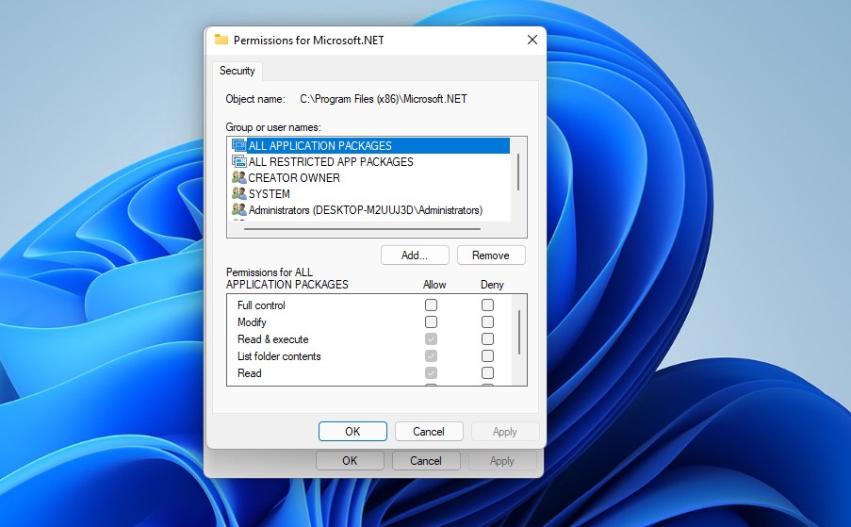Click the ALL RESTRICTED APP PACKAGES icon

point(238,162)
